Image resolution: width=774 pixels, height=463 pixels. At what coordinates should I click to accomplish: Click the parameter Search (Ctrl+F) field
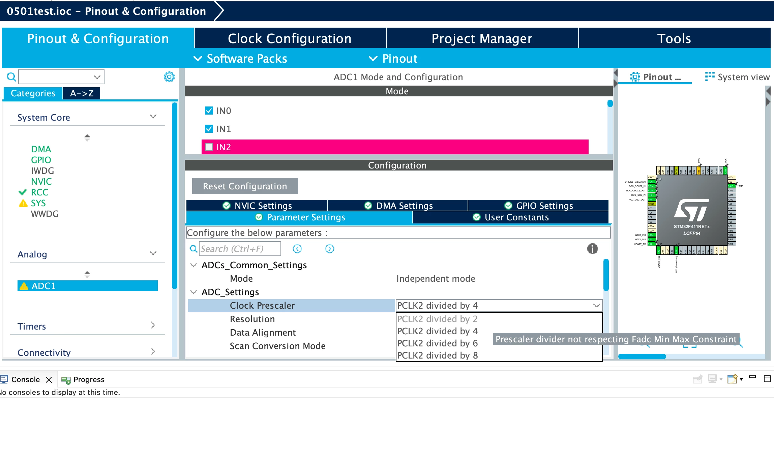point(240,249)
